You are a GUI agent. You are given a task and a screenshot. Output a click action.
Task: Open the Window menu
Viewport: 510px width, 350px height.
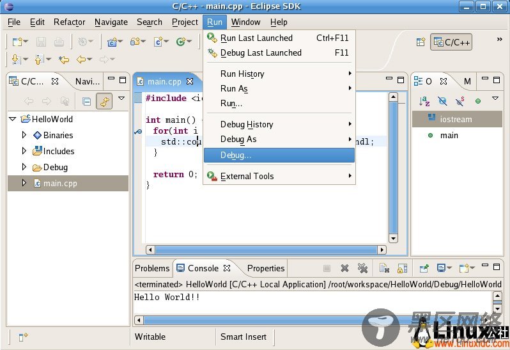point(245,22)
